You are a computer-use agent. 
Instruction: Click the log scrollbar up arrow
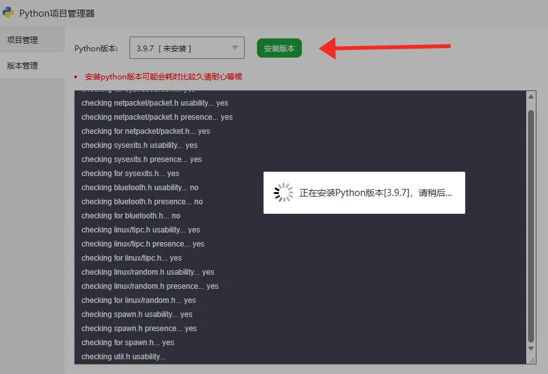coord(531,97)
